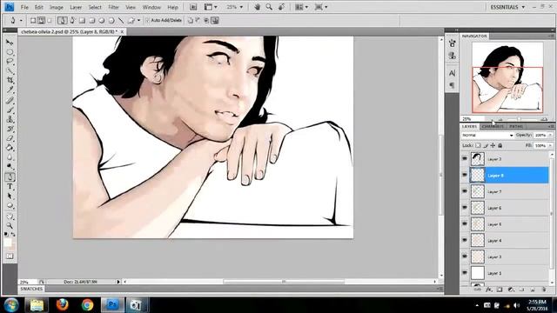Open the Screen Mode dropdown
557x313 pixels.
click(321, 7)
